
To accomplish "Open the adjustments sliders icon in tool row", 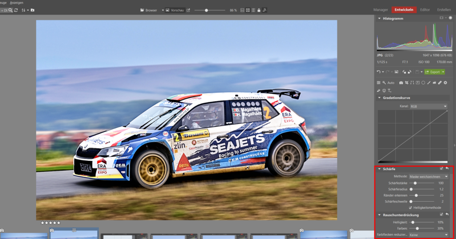I will click(379, 83).
